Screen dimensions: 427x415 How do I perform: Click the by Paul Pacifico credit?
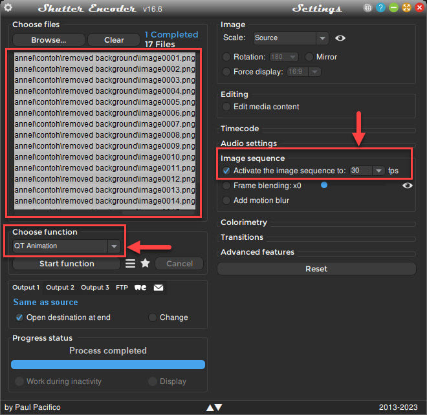[32, 407]
